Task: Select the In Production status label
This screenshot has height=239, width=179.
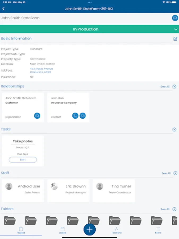Action: tap(86, 29)
